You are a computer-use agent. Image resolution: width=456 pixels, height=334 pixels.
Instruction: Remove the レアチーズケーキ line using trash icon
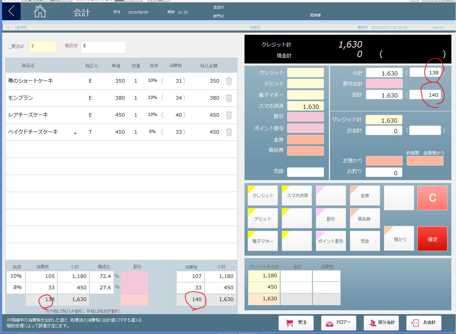click(x=229, y=115)
